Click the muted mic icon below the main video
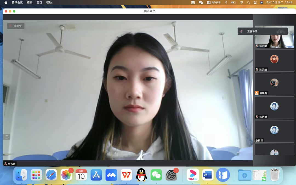Viewport: 296px width, 185px height. tap(6, 164)
